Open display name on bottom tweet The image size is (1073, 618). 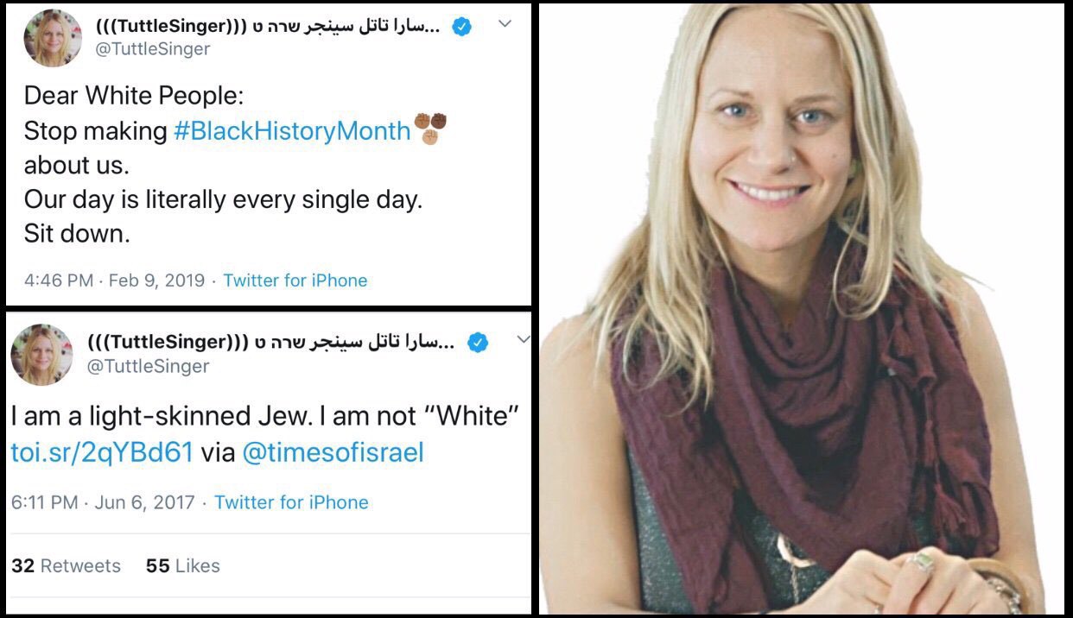tap(273, 343)
